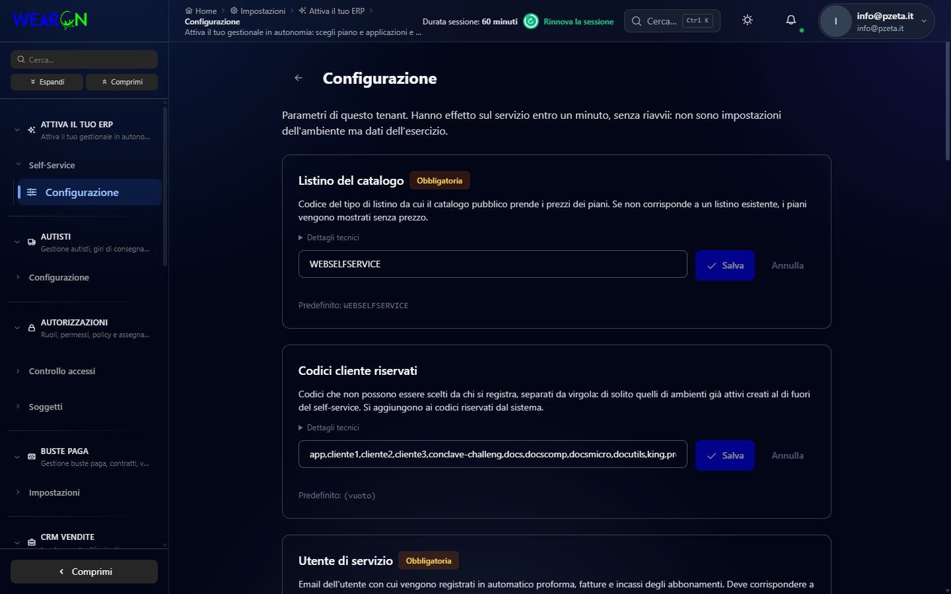Collapse the AUTISTI section chevron

click(x=17, y=242)
